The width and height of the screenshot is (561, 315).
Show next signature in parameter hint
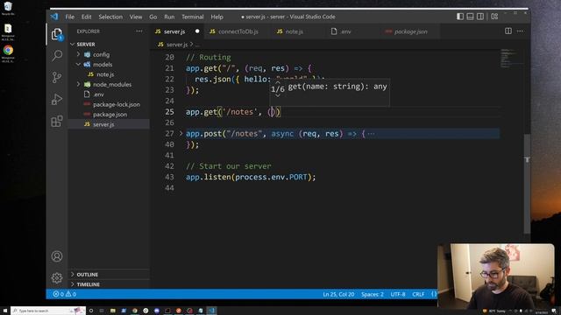277,95
